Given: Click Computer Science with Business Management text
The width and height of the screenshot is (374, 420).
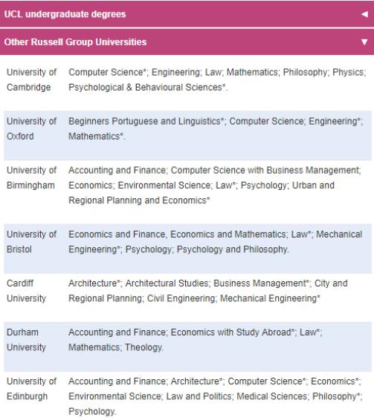Looking at the screenshot, I should click(x=265, y=170).
